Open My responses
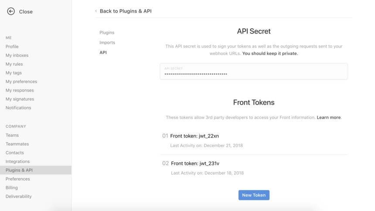This screenshot has height=211, width=375. [x=20, y=90]
